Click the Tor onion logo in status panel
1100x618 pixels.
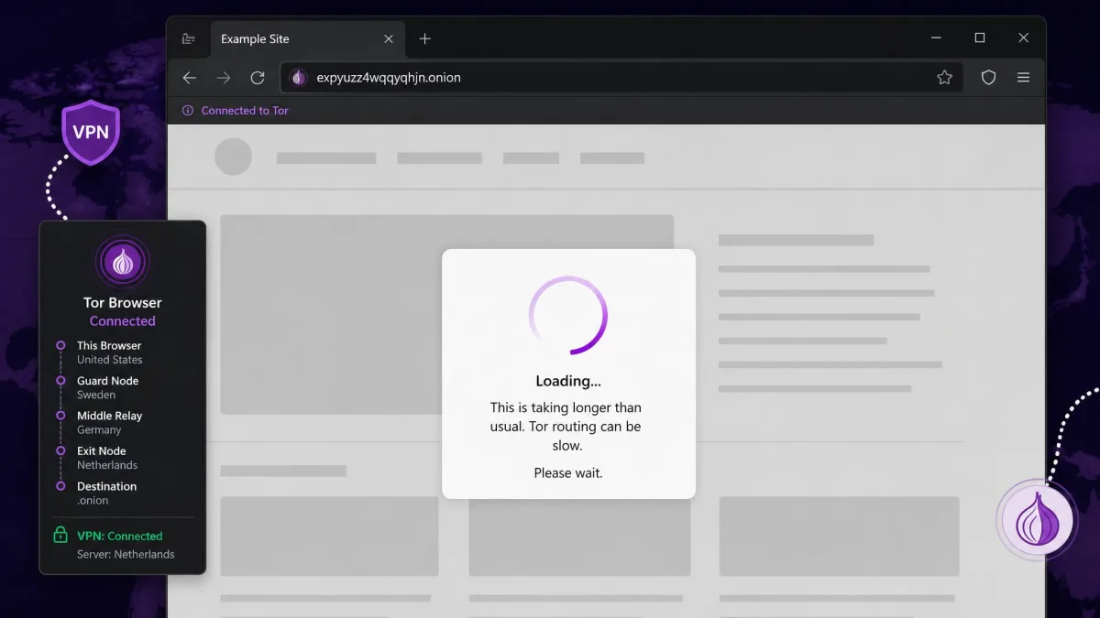pyautogui.click(x=123, y=263)
